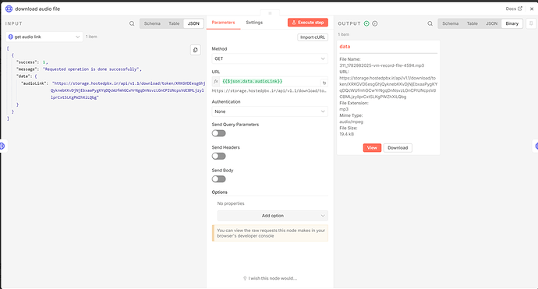538x289 pixels.
Task: Click the search icon in the INPUT panel
Action: click(132, 23)
